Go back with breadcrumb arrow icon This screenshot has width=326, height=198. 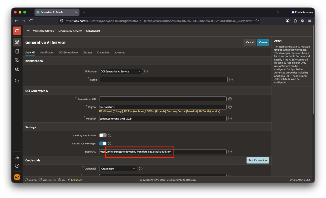click(28, 31)
